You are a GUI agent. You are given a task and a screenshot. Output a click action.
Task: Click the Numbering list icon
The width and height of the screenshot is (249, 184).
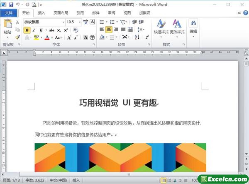coord(112,22)
